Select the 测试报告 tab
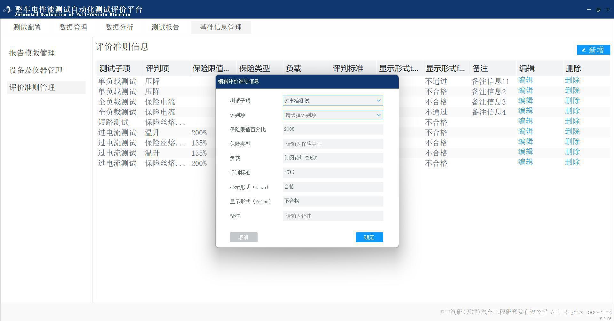The height and width of the screenshot is (321, 614). tap(165, 27)
